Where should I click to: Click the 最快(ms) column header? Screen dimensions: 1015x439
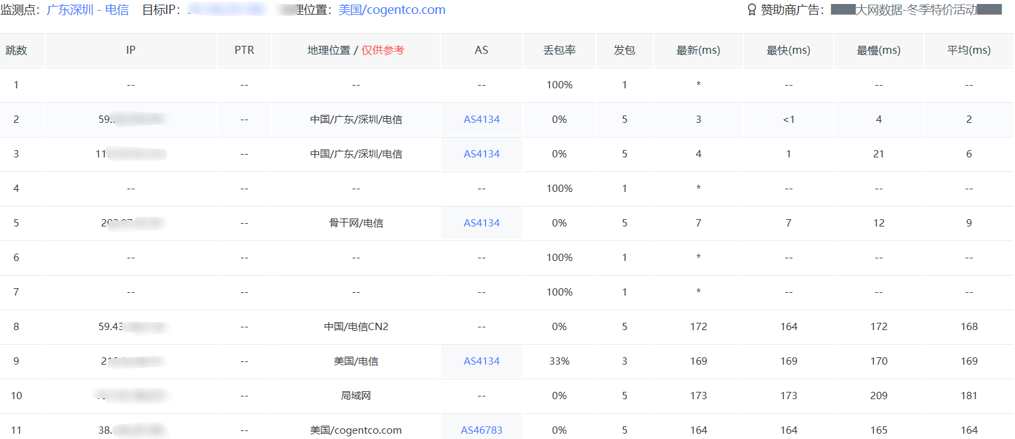(x=788, y=50)
